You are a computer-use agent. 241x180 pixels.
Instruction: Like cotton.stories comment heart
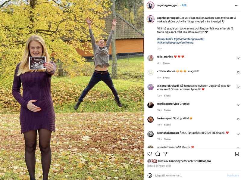(238, 72)
